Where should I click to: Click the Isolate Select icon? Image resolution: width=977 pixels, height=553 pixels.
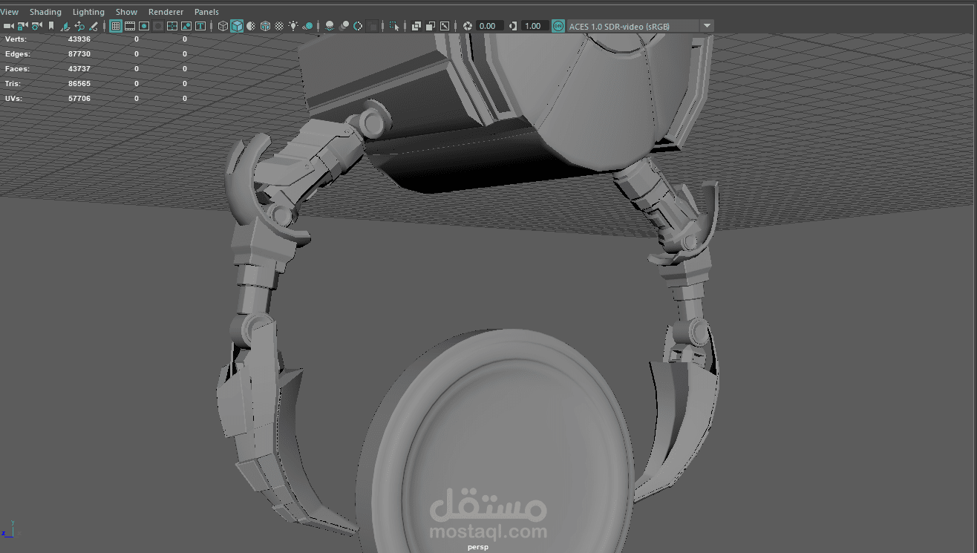tap(393, 26)
